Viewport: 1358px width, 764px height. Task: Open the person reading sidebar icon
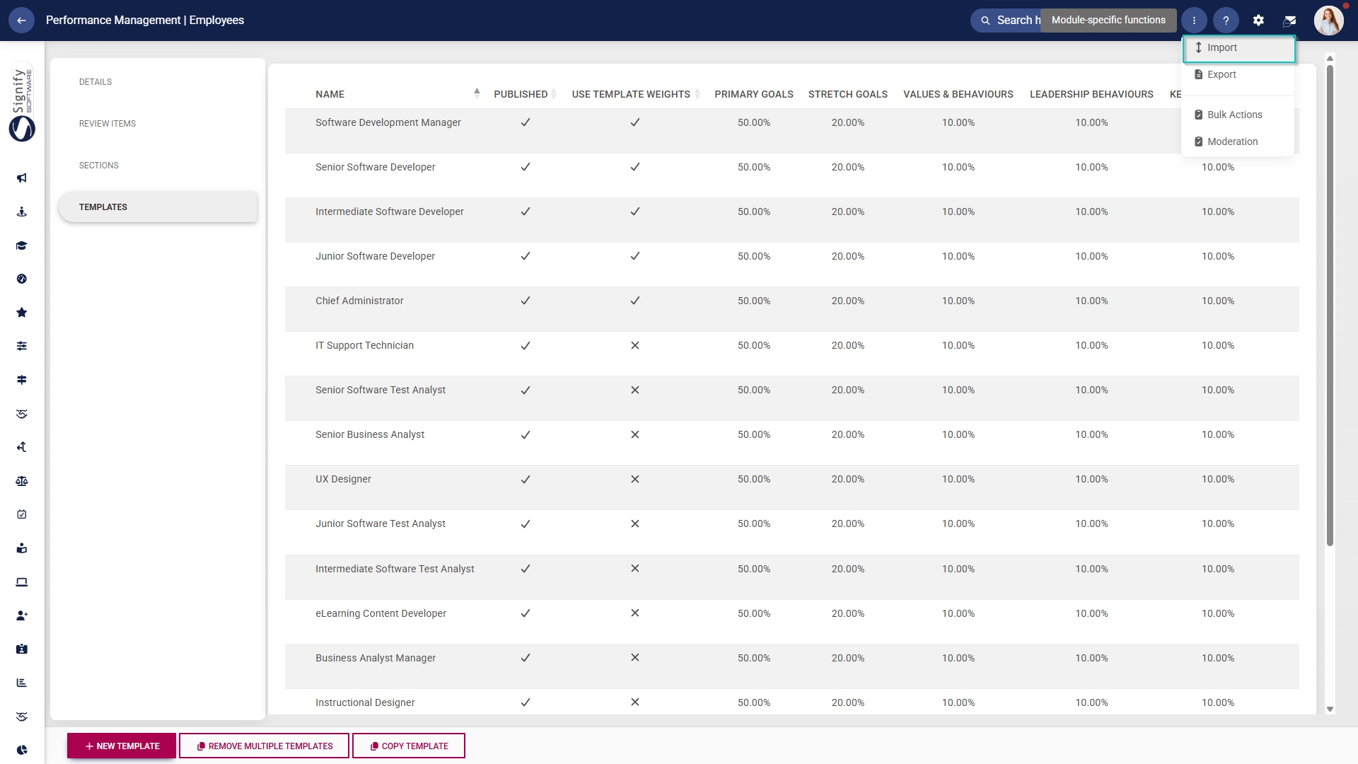pos(22,548)
